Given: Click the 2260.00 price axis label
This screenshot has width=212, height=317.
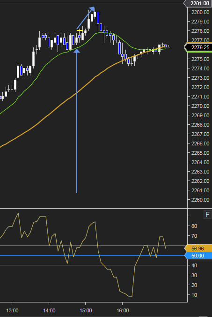Looking at the screenshot, I should pyautogui.click(x=200, y=200).
